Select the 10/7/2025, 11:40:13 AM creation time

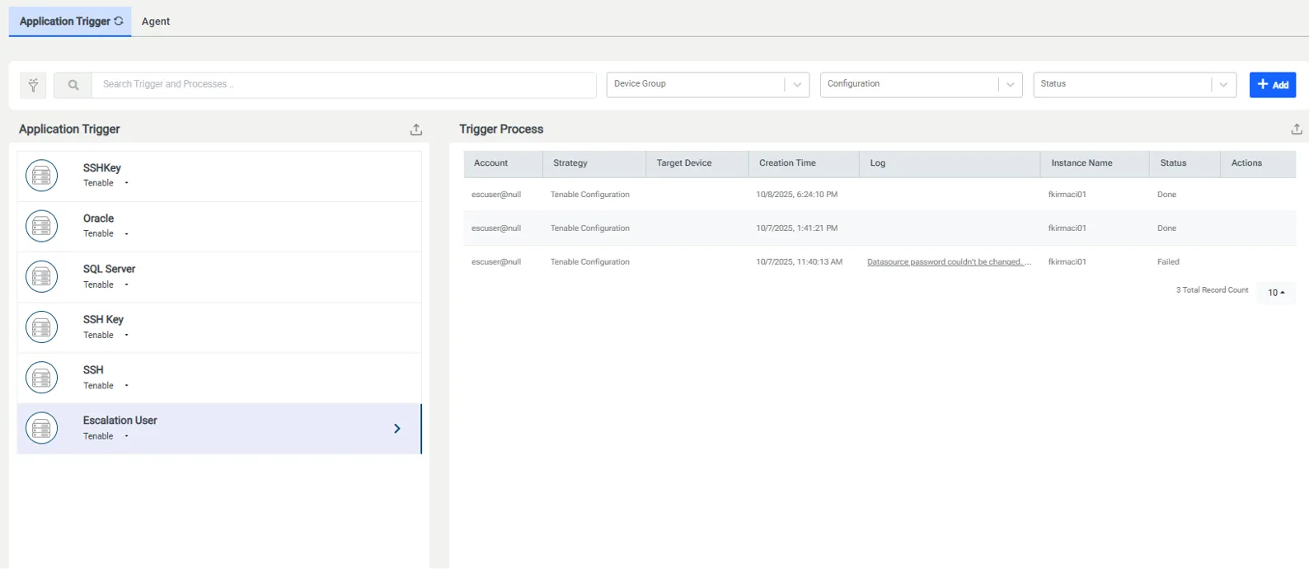tap(800, 262)
